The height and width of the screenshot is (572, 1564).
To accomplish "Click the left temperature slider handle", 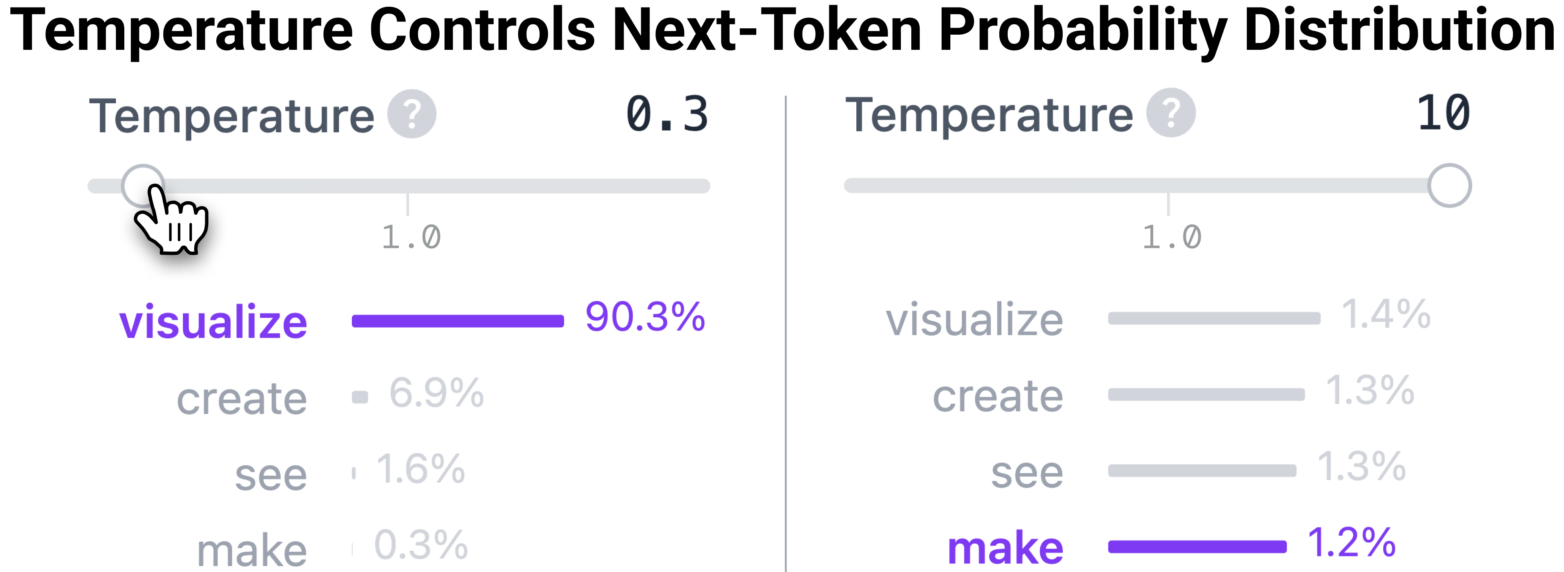I will 143,185.
